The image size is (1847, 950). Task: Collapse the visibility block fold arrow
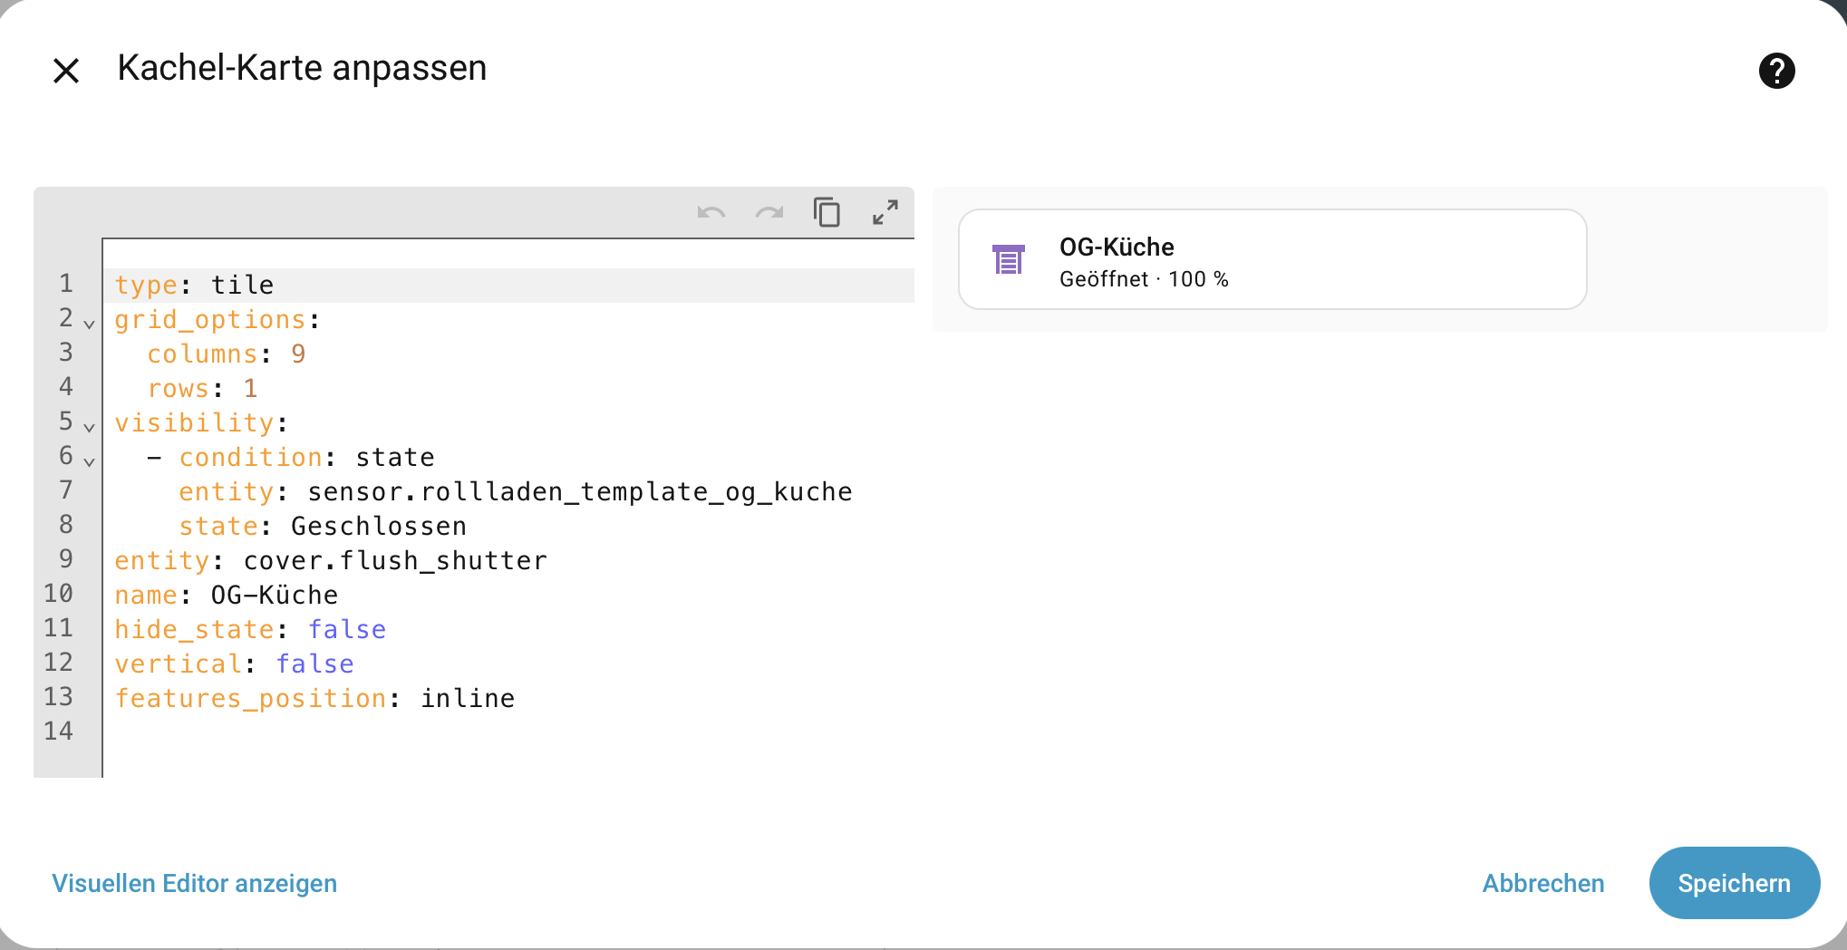click(x=89, y=427)
